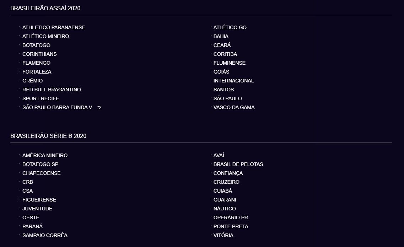This screenshot has height=247, width=404.
Task: Select Internacional from Brasileirão Assaí
Action: 233,81
